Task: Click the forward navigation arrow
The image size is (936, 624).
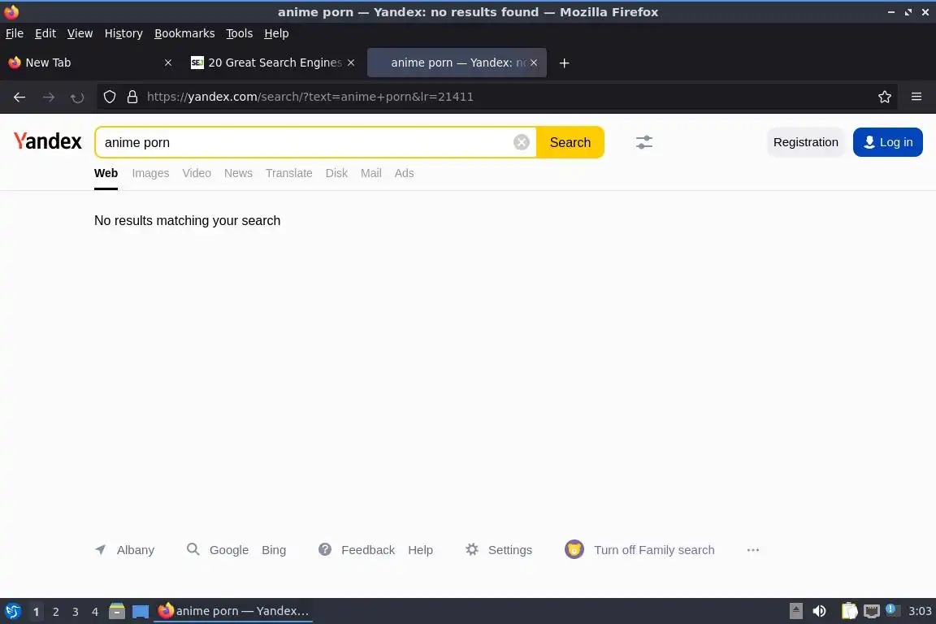Action: point(49,97)
